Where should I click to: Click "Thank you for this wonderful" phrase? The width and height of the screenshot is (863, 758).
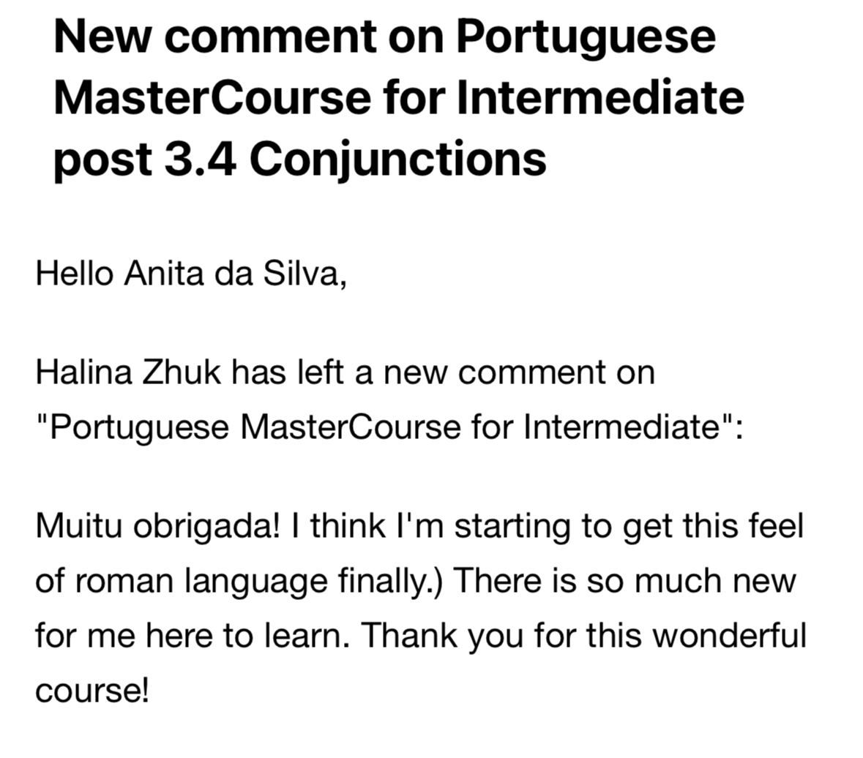(584, 636)
